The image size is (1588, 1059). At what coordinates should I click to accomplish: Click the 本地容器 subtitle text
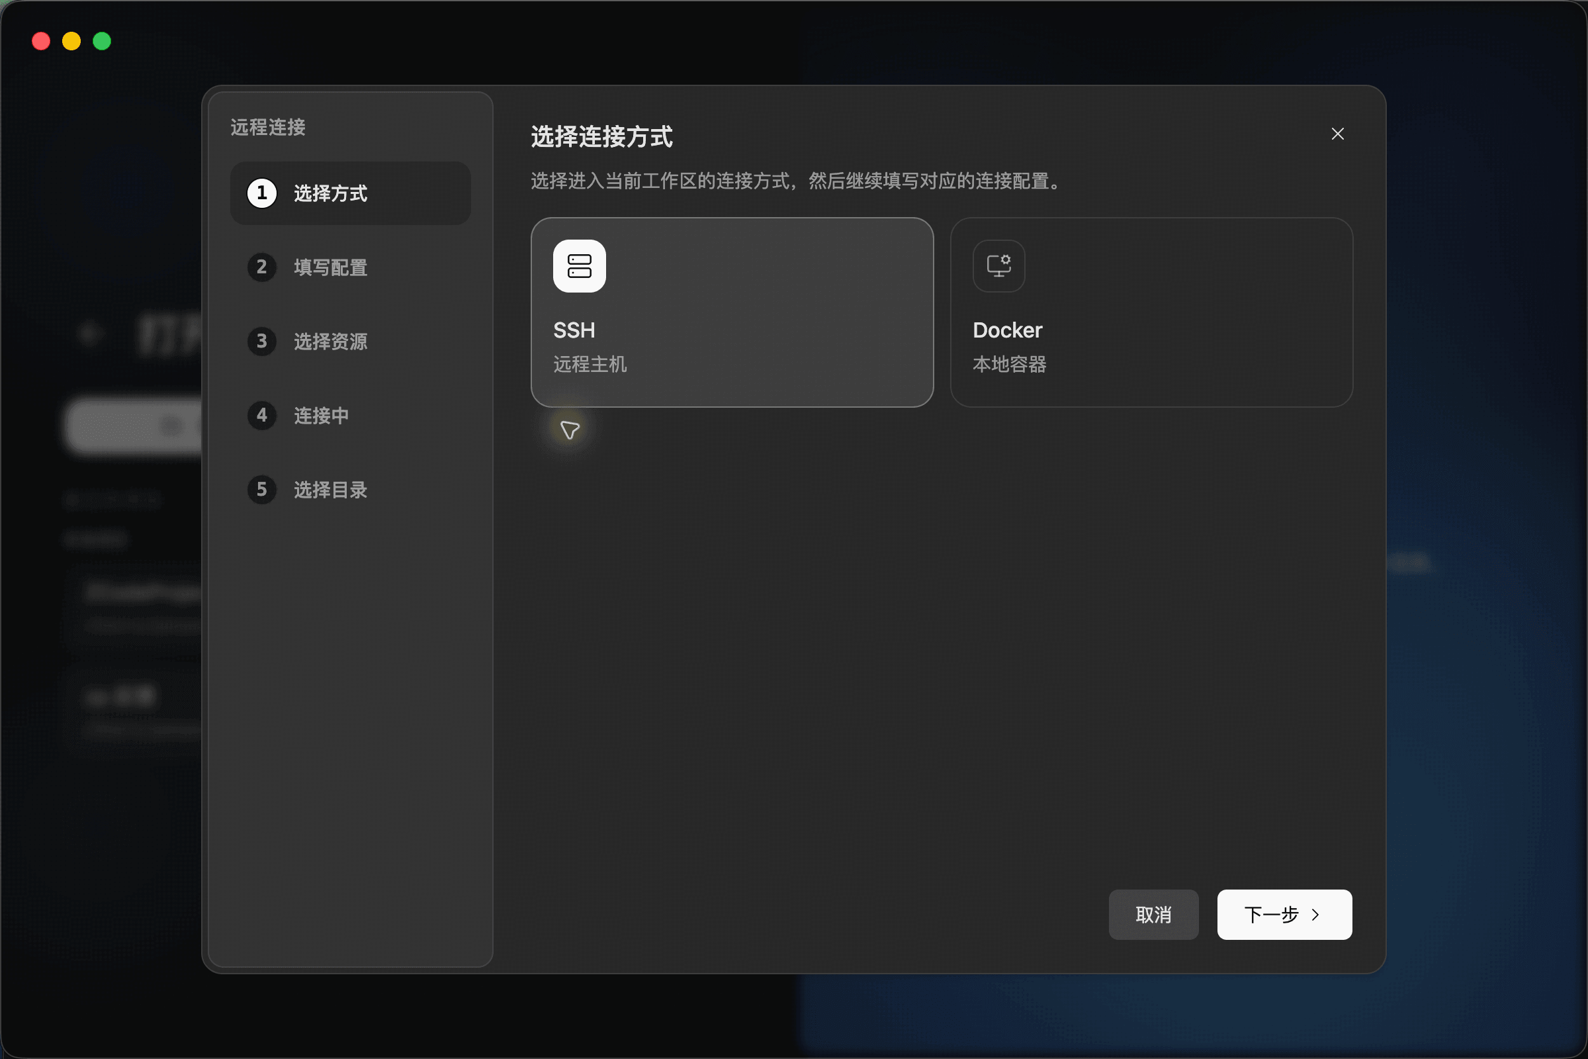[x=1010, y=364]
